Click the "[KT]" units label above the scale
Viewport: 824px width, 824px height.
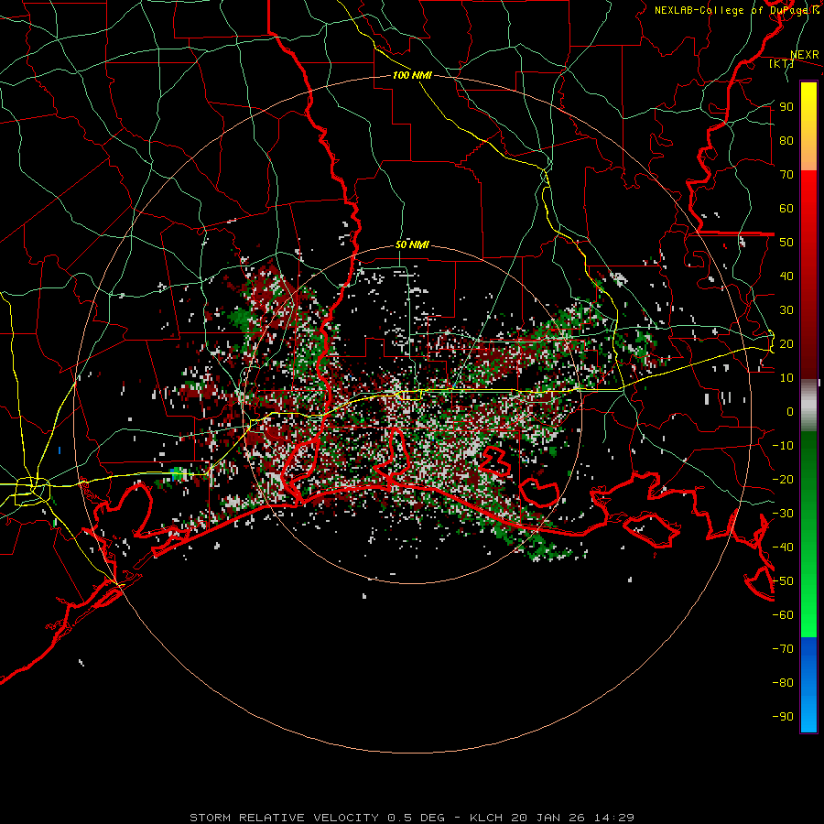pos(782,63)
